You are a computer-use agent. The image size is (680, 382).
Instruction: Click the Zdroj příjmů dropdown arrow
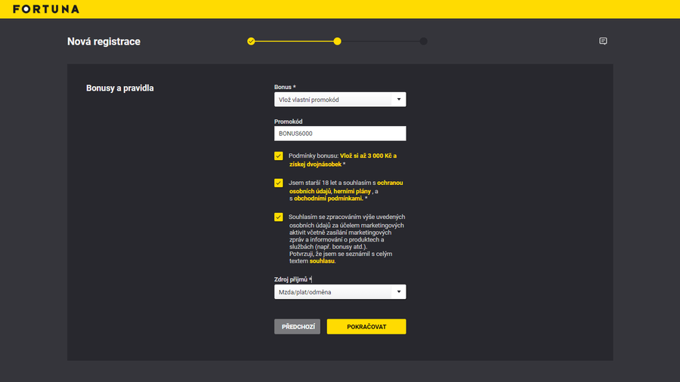coord(398,291)
